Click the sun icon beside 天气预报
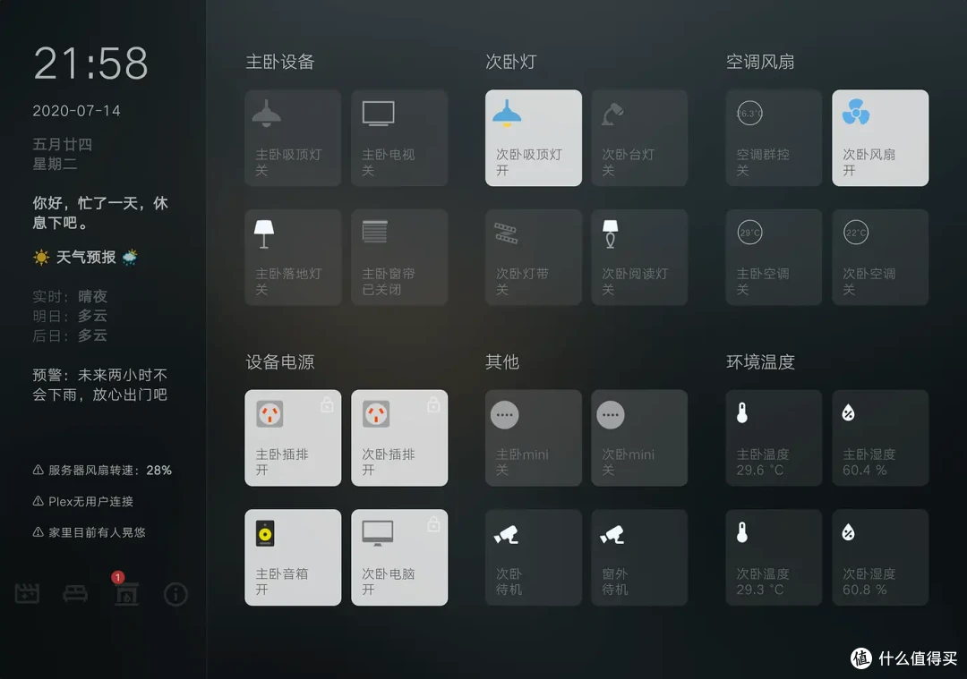The width and height of the screenshot is (967, 679). 41,257
